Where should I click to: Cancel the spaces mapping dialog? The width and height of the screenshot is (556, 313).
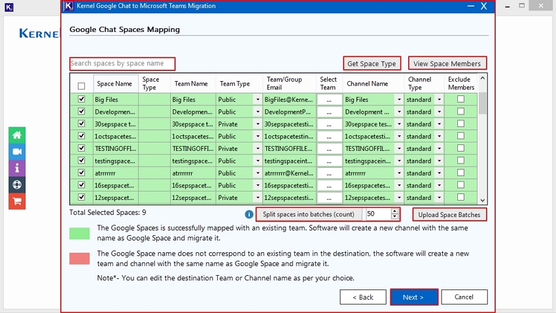click(x=464, y=297)
